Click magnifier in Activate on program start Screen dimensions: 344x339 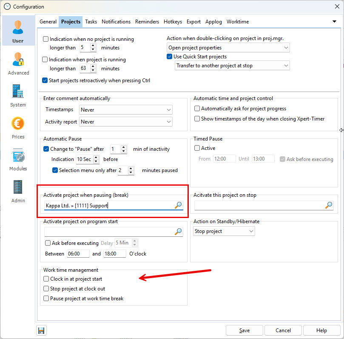tap(178, 232)
